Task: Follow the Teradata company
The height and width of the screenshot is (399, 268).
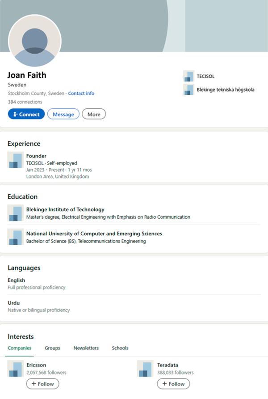Action: point(173,384)
